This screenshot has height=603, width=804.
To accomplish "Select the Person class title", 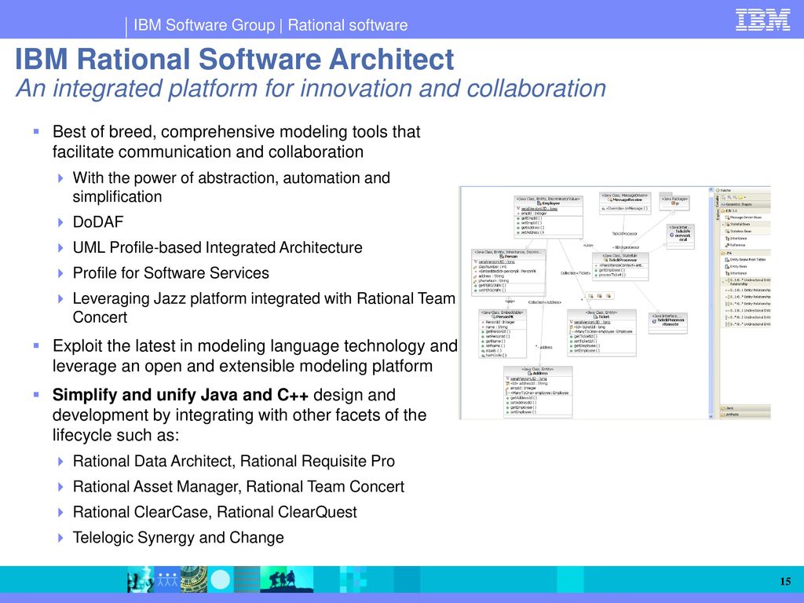I will (510, 257).
